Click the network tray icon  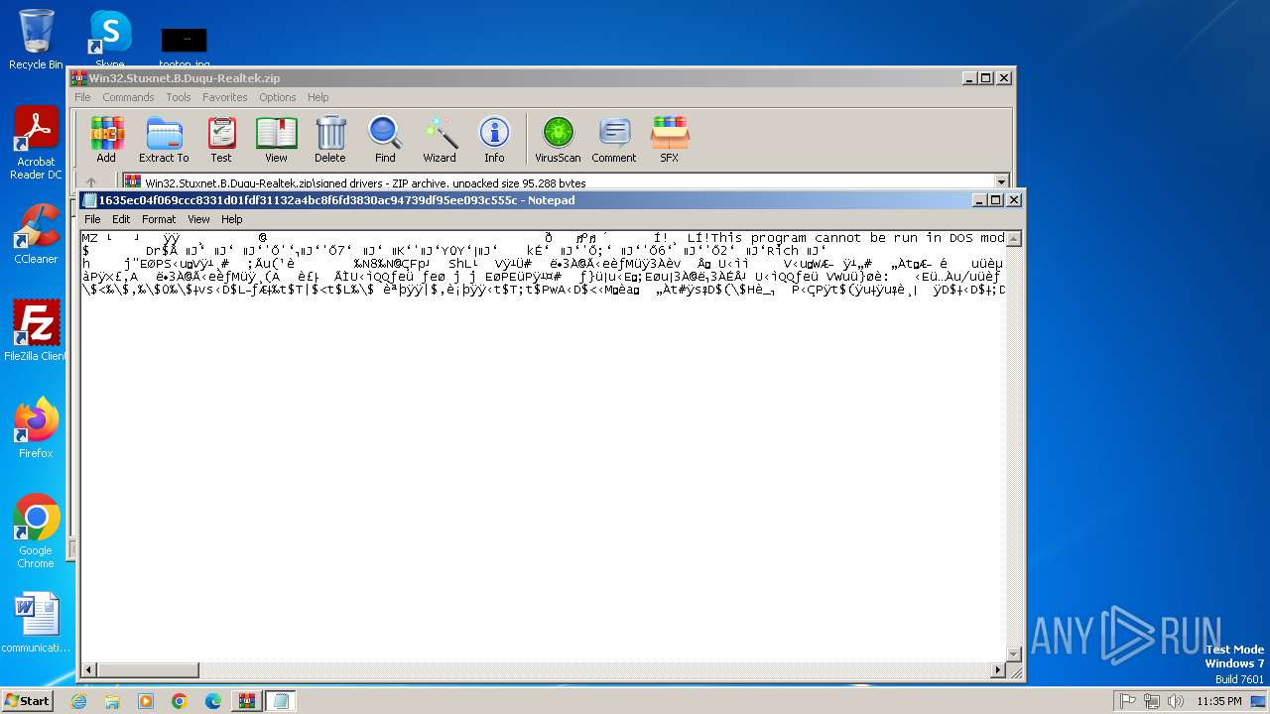click(x=1152, y=701)
